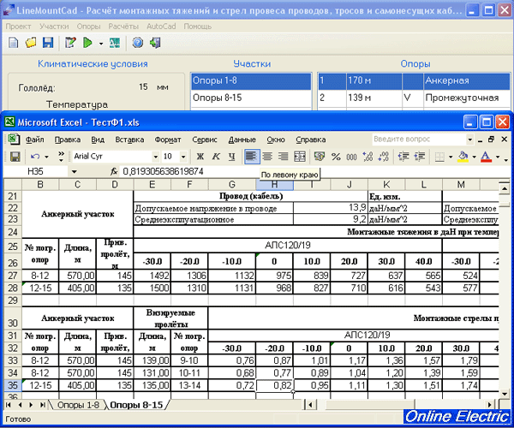Open Сервис menu in Excel
The height and width of the screenshot is (428, 514).
point(205,140)
